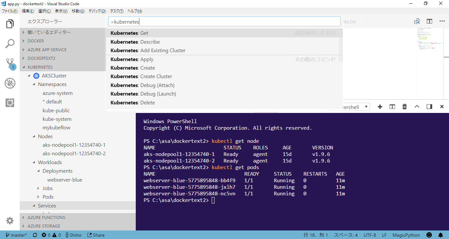Split the editor with the split icon

tap(429, 21)
